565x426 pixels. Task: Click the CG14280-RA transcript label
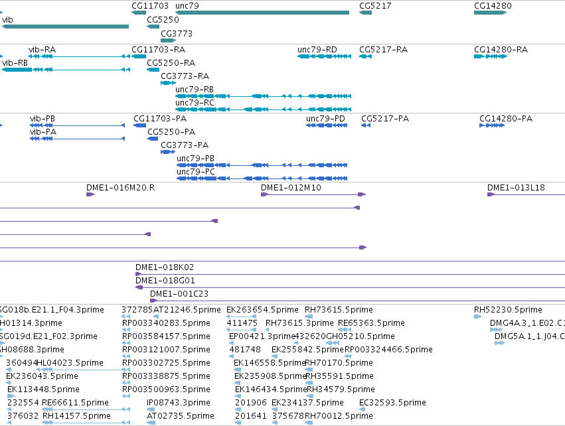pyautogui.click(x=501, y=50)
